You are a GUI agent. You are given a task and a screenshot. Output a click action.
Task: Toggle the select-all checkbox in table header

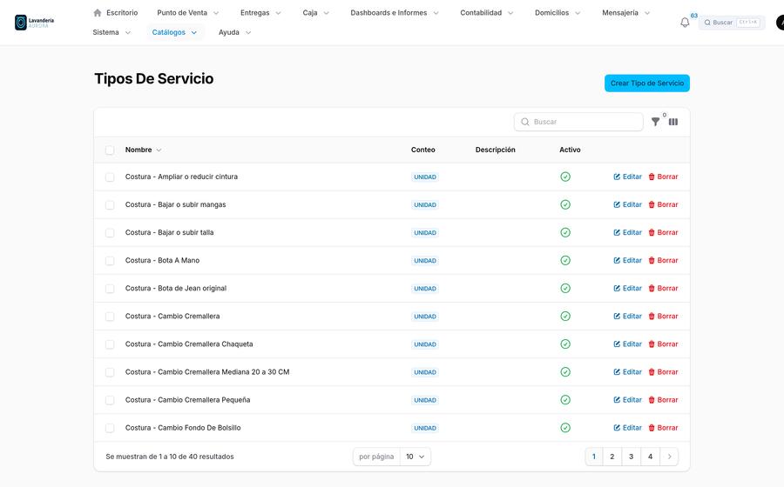[110, 150]
